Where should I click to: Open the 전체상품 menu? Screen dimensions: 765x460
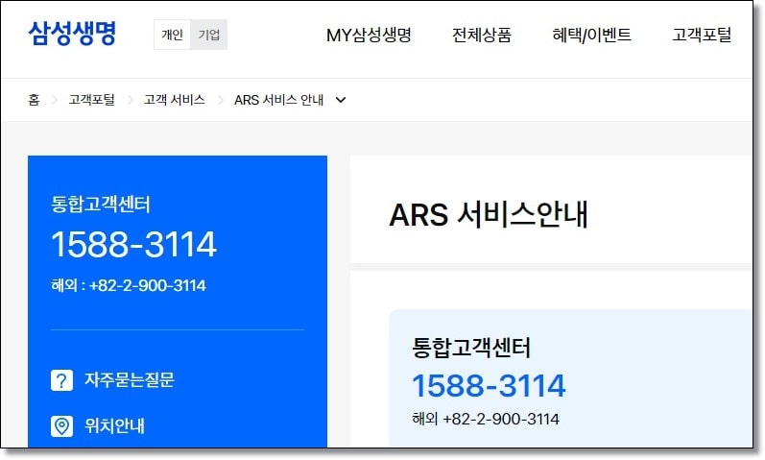click(482, 35)
